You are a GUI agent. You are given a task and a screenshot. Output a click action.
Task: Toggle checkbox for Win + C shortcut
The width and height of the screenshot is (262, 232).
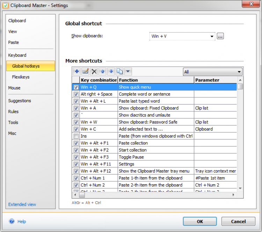coord(76,129)
